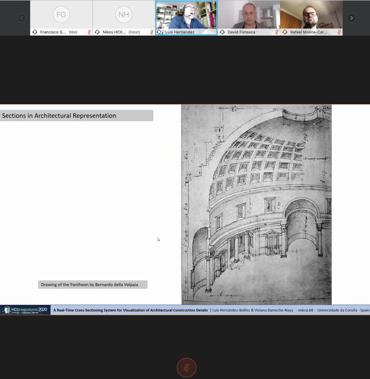Click Luis Hernandez headset audio icon

click(160, 32)
